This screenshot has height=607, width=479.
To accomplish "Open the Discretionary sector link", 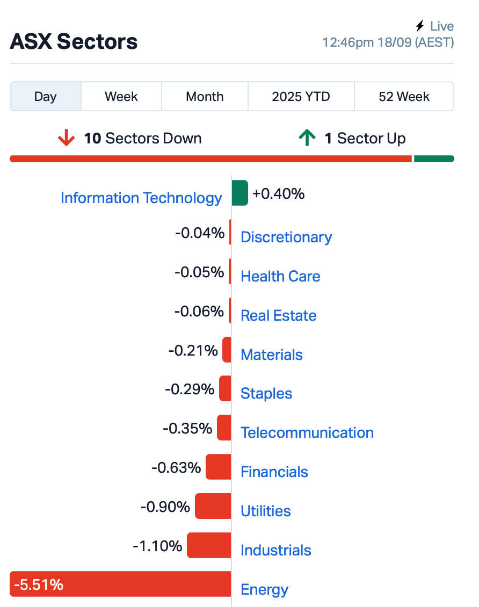I will [286, 237].
